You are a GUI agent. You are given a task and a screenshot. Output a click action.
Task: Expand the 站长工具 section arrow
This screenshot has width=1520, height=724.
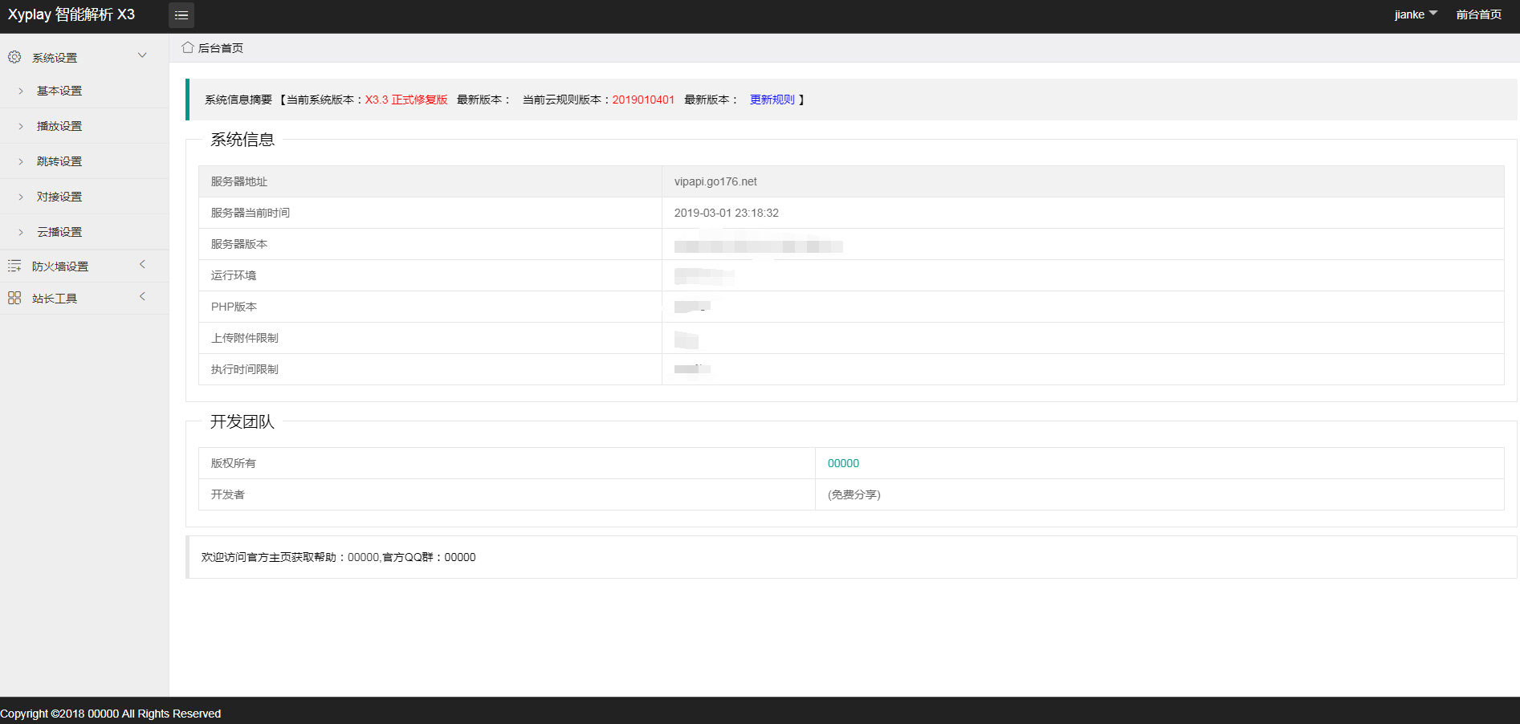(x=142, y=297)
